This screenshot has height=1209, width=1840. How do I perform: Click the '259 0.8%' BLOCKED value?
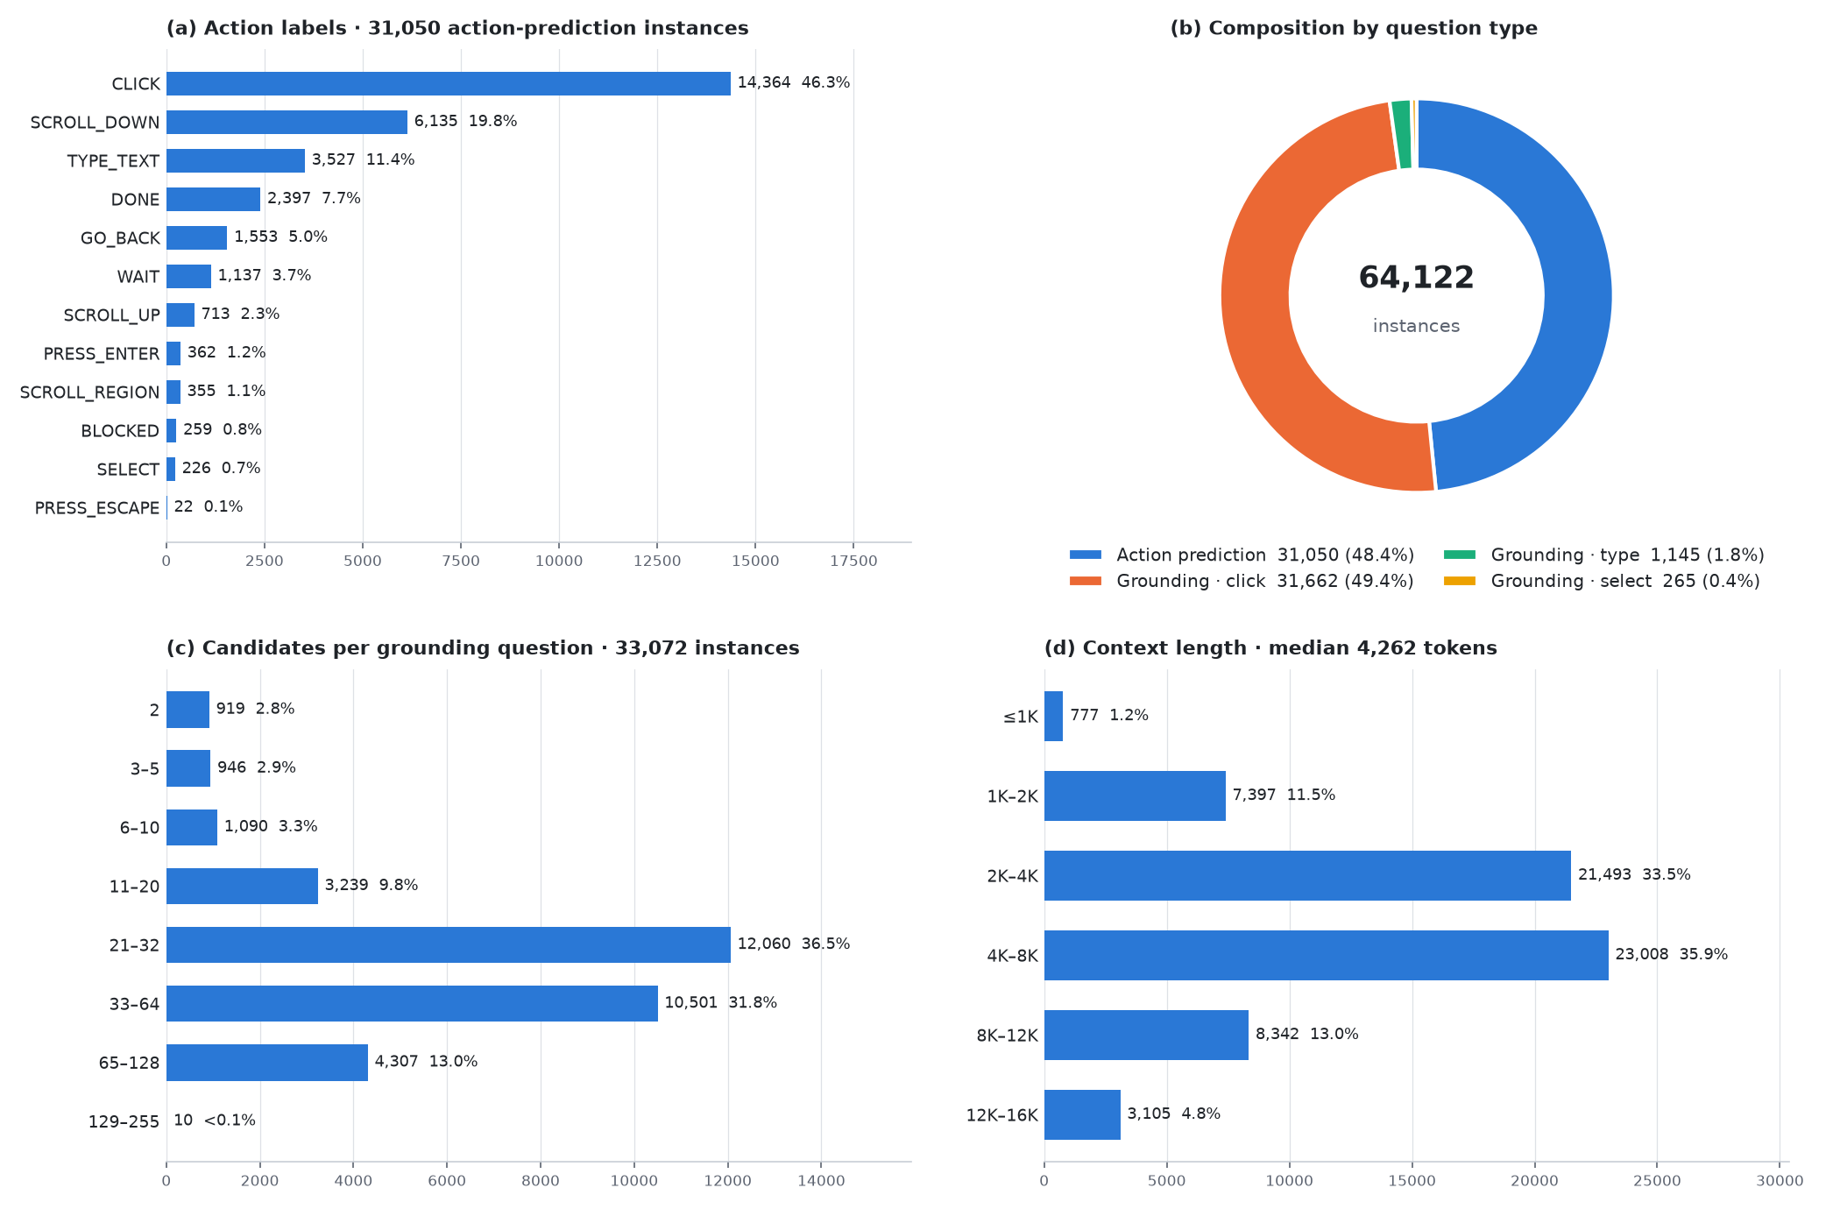tap(223, 429)
